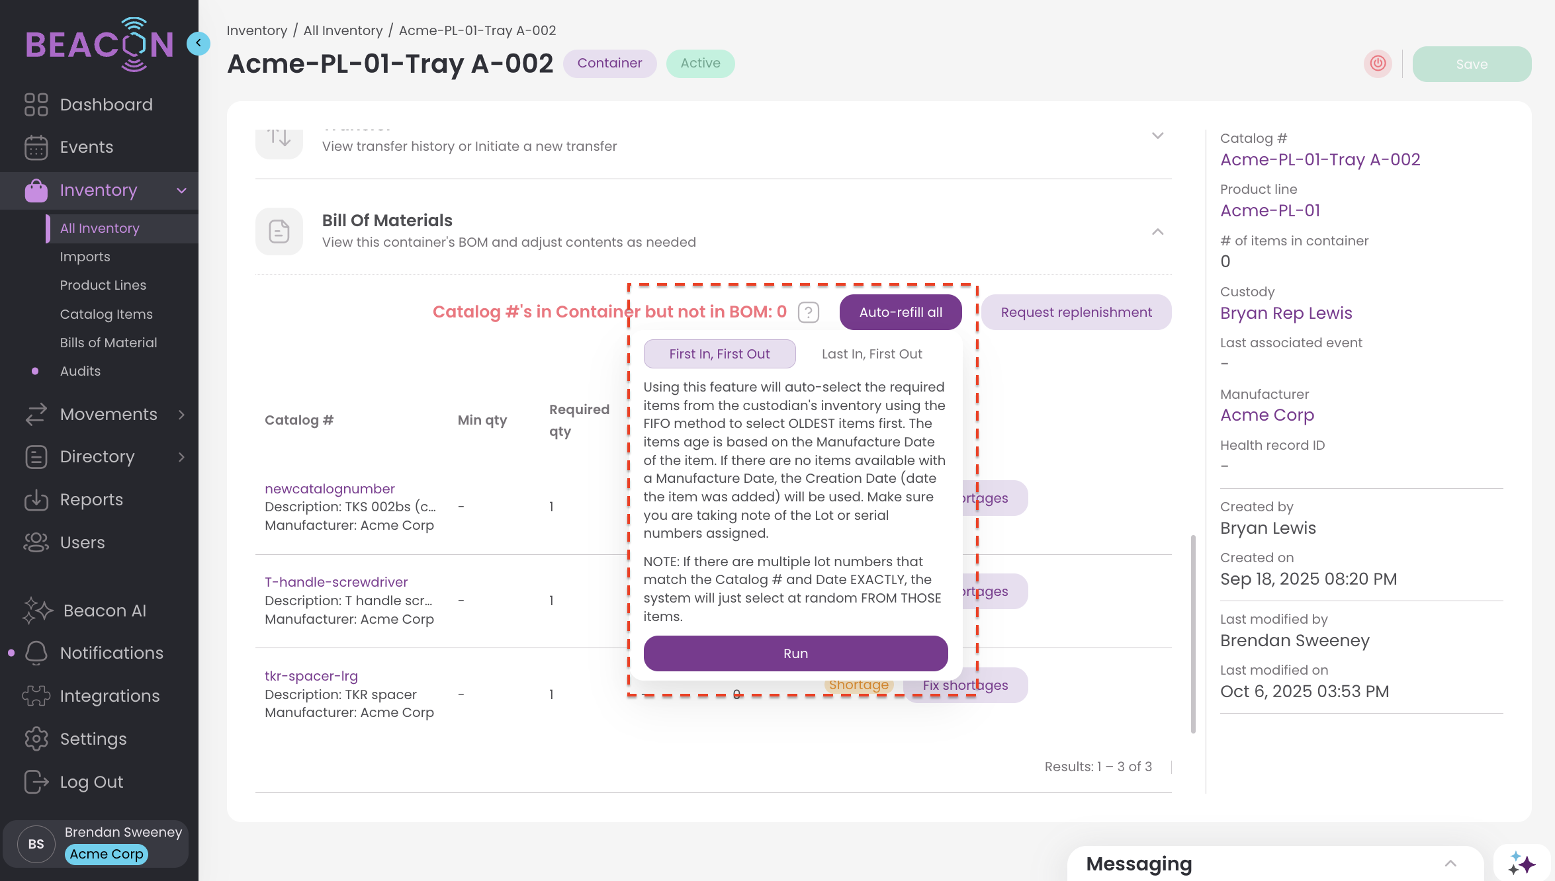Click the Reports download icon
Screen dimensions: 1555x881
click(x=36, y=500)
